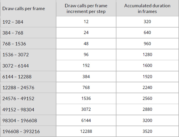This screenshot has height=137, width=179.
Task: Click the increment cell showing 12
Action: pos(86,22)
